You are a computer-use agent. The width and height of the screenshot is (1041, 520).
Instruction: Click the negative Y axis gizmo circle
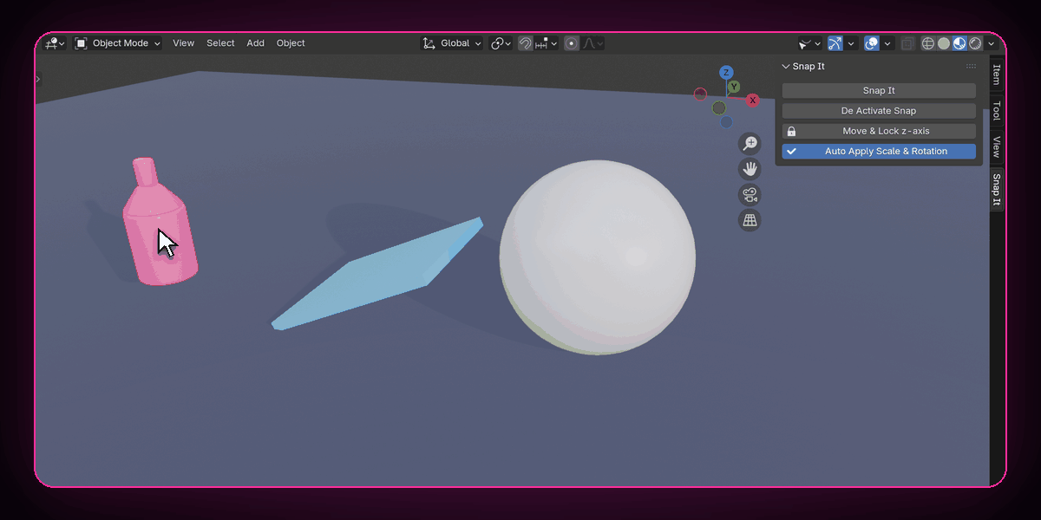click(719, 107)
